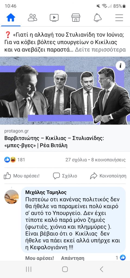Open the Home feed tab
130x278 pixels.
(x=11, y=18)
